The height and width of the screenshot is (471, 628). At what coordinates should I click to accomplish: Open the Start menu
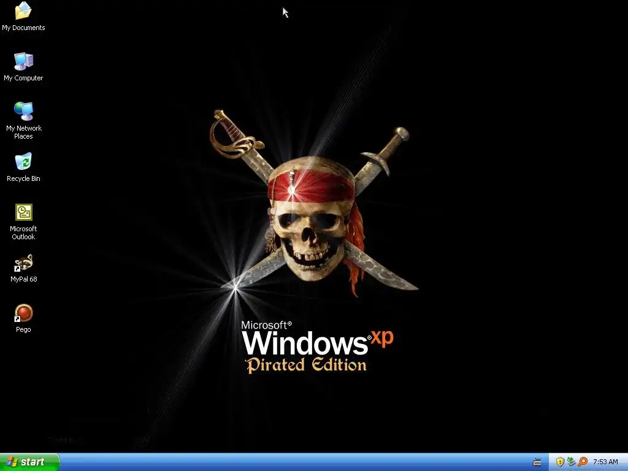29,462
